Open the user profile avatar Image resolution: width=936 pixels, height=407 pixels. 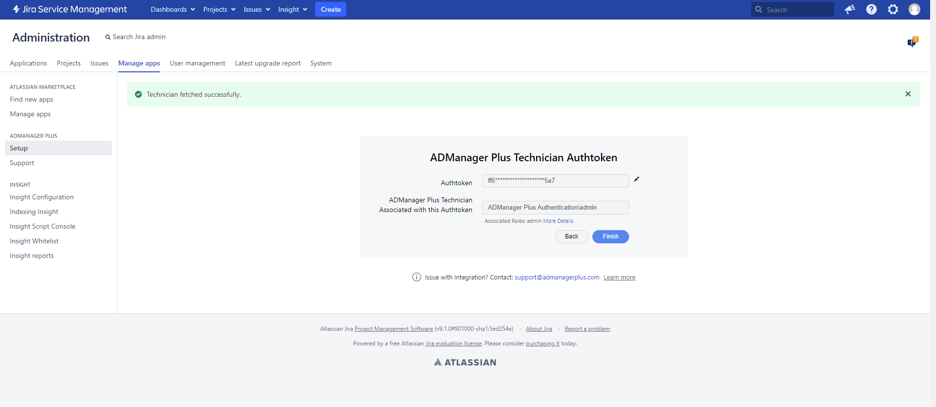tap(914, 9)
